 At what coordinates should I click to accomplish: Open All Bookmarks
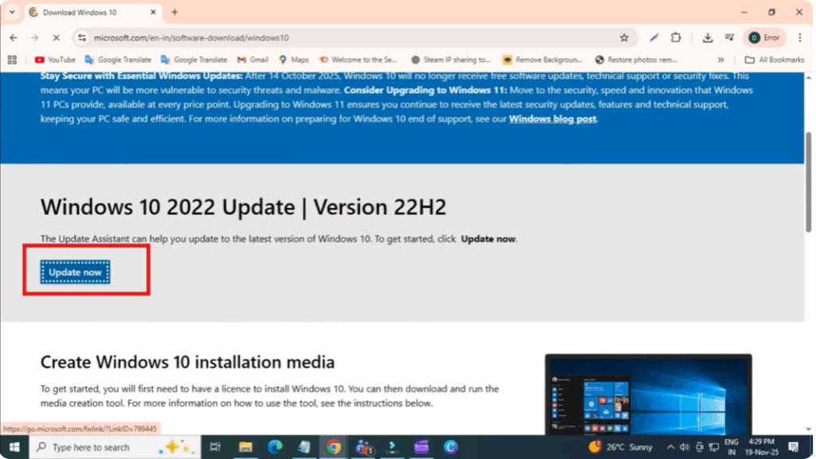pyautogui.click(x=775, y=59)
